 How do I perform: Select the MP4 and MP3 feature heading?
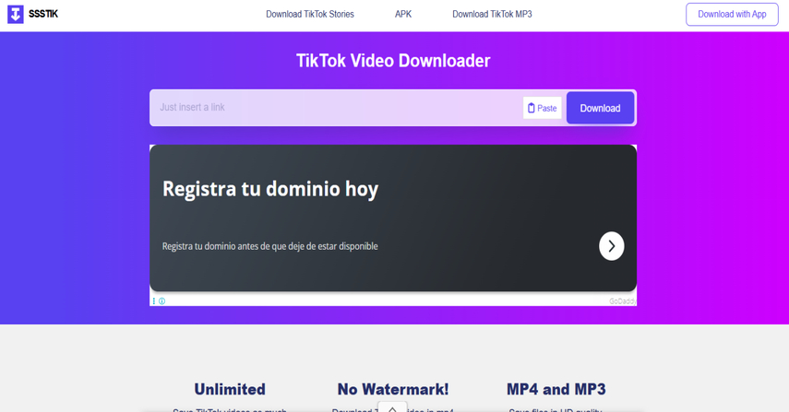coord(556,389)
